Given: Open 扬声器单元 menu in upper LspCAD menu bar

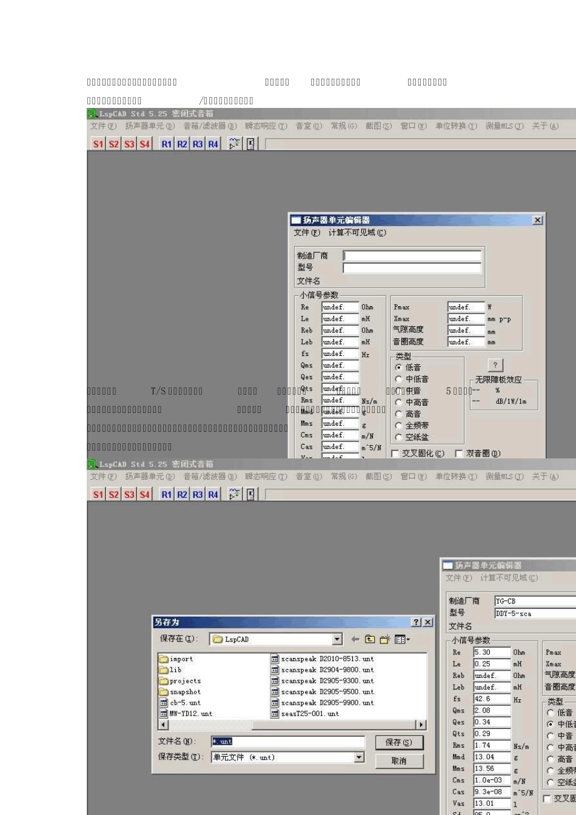Looking at the screenshot, I should click(150, 126).
